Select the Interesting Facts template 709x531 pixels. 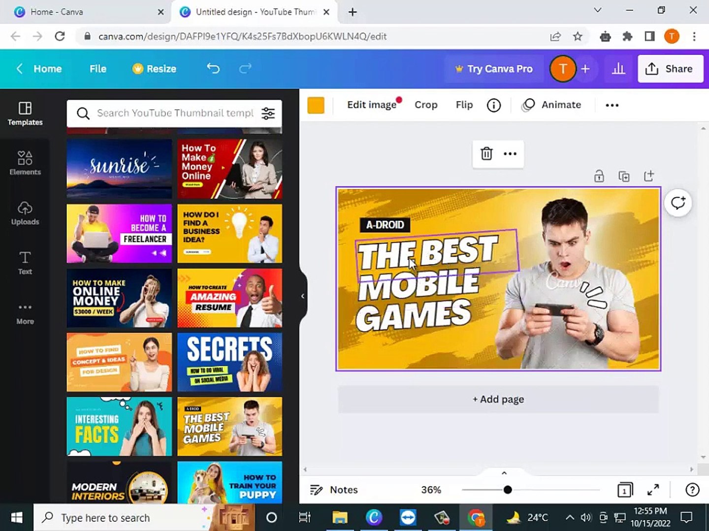119,427
